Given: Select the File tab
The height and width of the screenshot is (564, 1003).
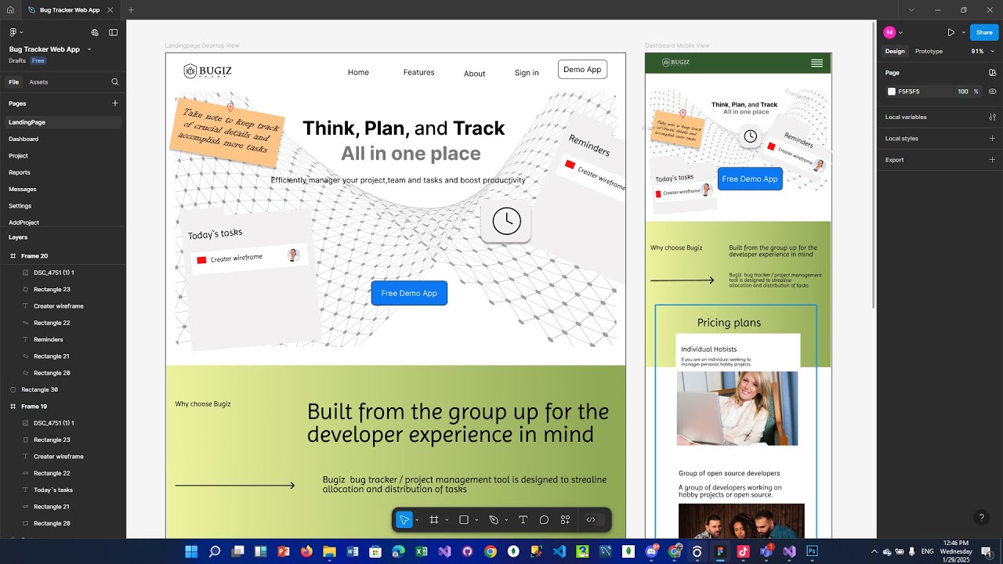Looking at the screenshot, I should (x=13, y=81).
